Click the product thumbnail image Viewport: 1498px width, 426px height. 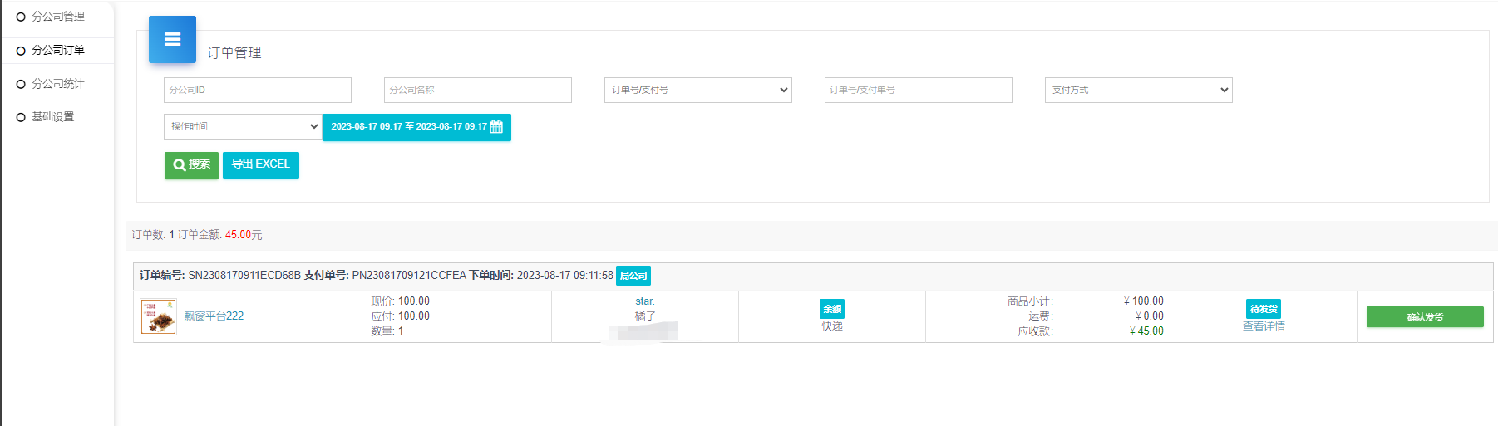click(x=158, y=316)
